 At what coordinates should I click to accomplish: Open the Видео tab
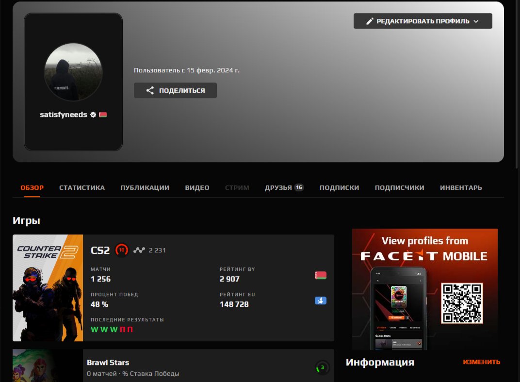pos(197,188)
